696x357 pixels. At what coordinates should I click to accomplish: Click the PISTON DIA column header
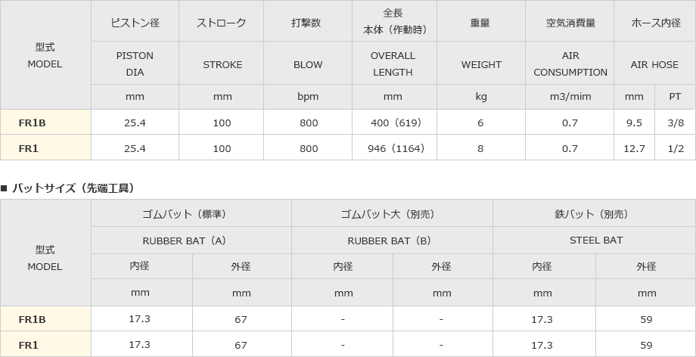(135, 64)
